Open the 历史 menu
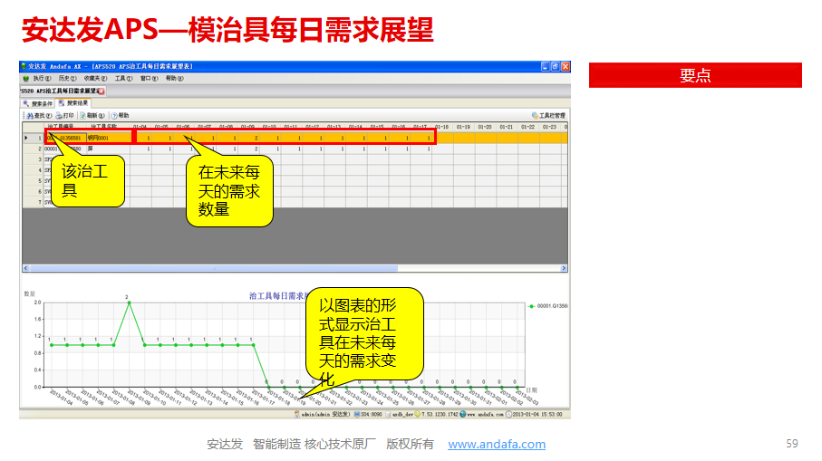This screenshot has height=461, width=822. (x=67, y=79)
